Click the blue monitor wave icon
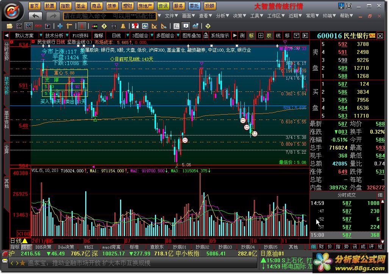389x274 pixels. tap(145, 26)
